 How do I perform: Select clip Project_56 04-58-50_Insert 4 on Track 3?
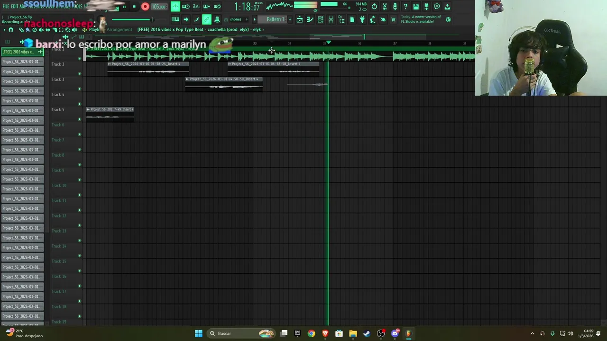[x=223, y=83]
